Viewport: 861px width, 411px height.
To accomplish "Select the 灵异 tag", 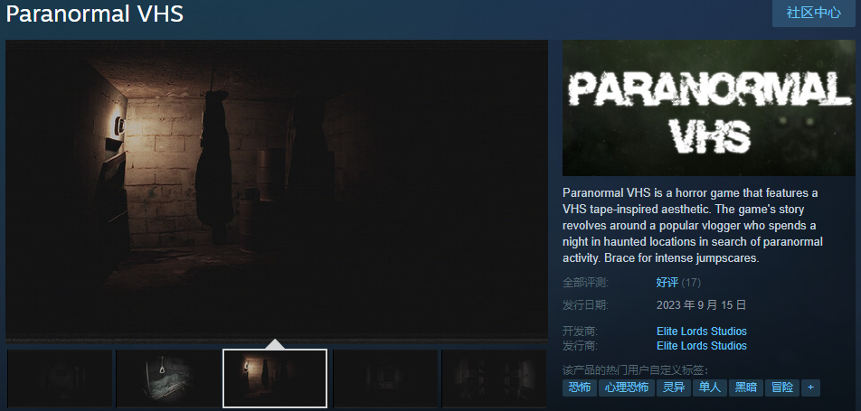I will pyautogui.click(x=673, y=388).
